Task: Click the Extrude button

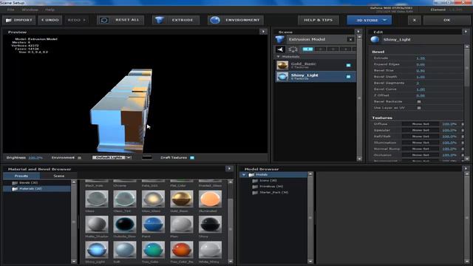Action: [176, 20]
